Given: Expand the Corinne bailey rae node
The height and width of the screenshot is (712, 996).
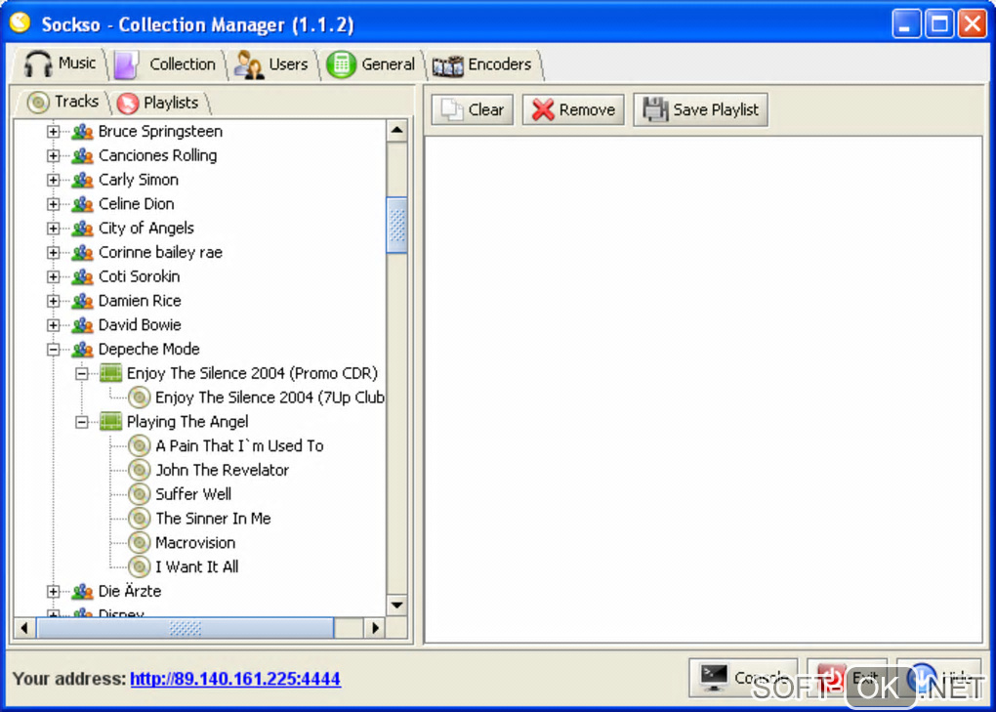Looking at the screenshot, I should 54,252.
